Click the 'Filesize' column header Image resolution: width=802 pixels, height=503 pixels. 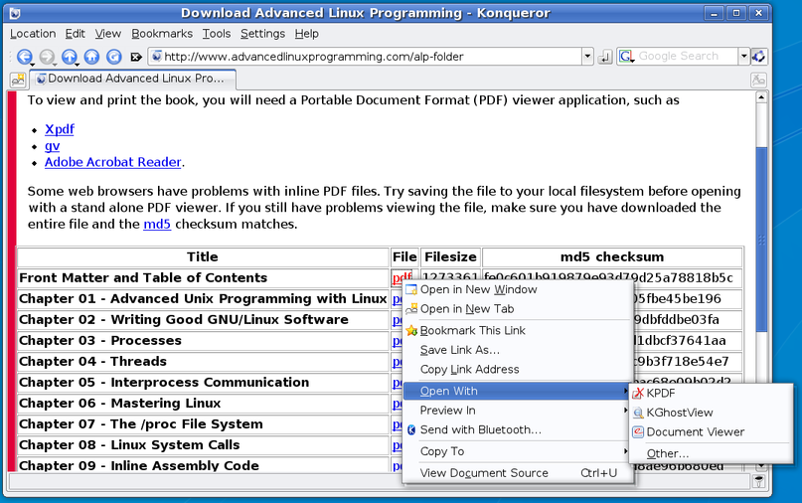(x=450, y=256)
